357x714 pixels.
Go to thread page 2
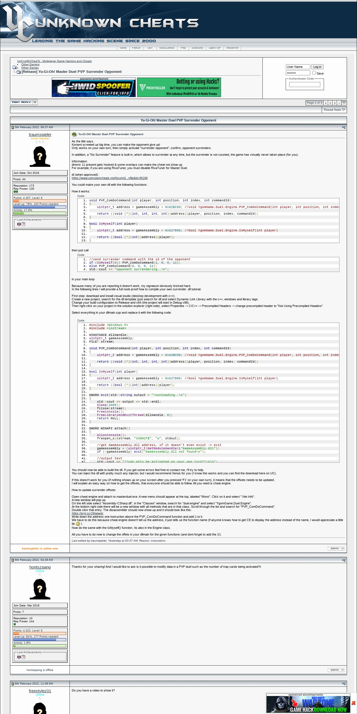click(x=330, y=103)
